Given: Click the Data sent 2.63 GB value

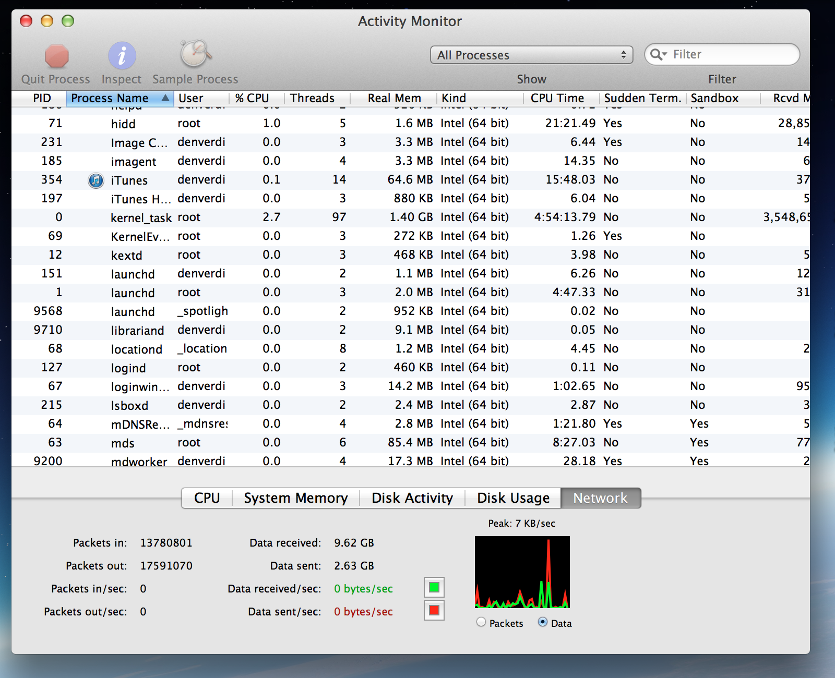Looking at the screenshot, I should point(354,566).
